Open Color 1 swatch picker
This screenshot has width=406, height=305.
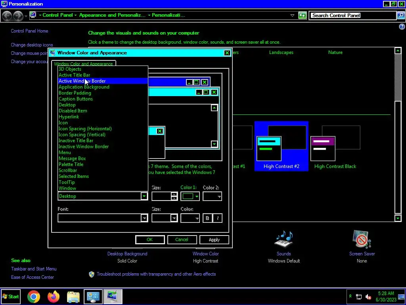coord(190,196)
